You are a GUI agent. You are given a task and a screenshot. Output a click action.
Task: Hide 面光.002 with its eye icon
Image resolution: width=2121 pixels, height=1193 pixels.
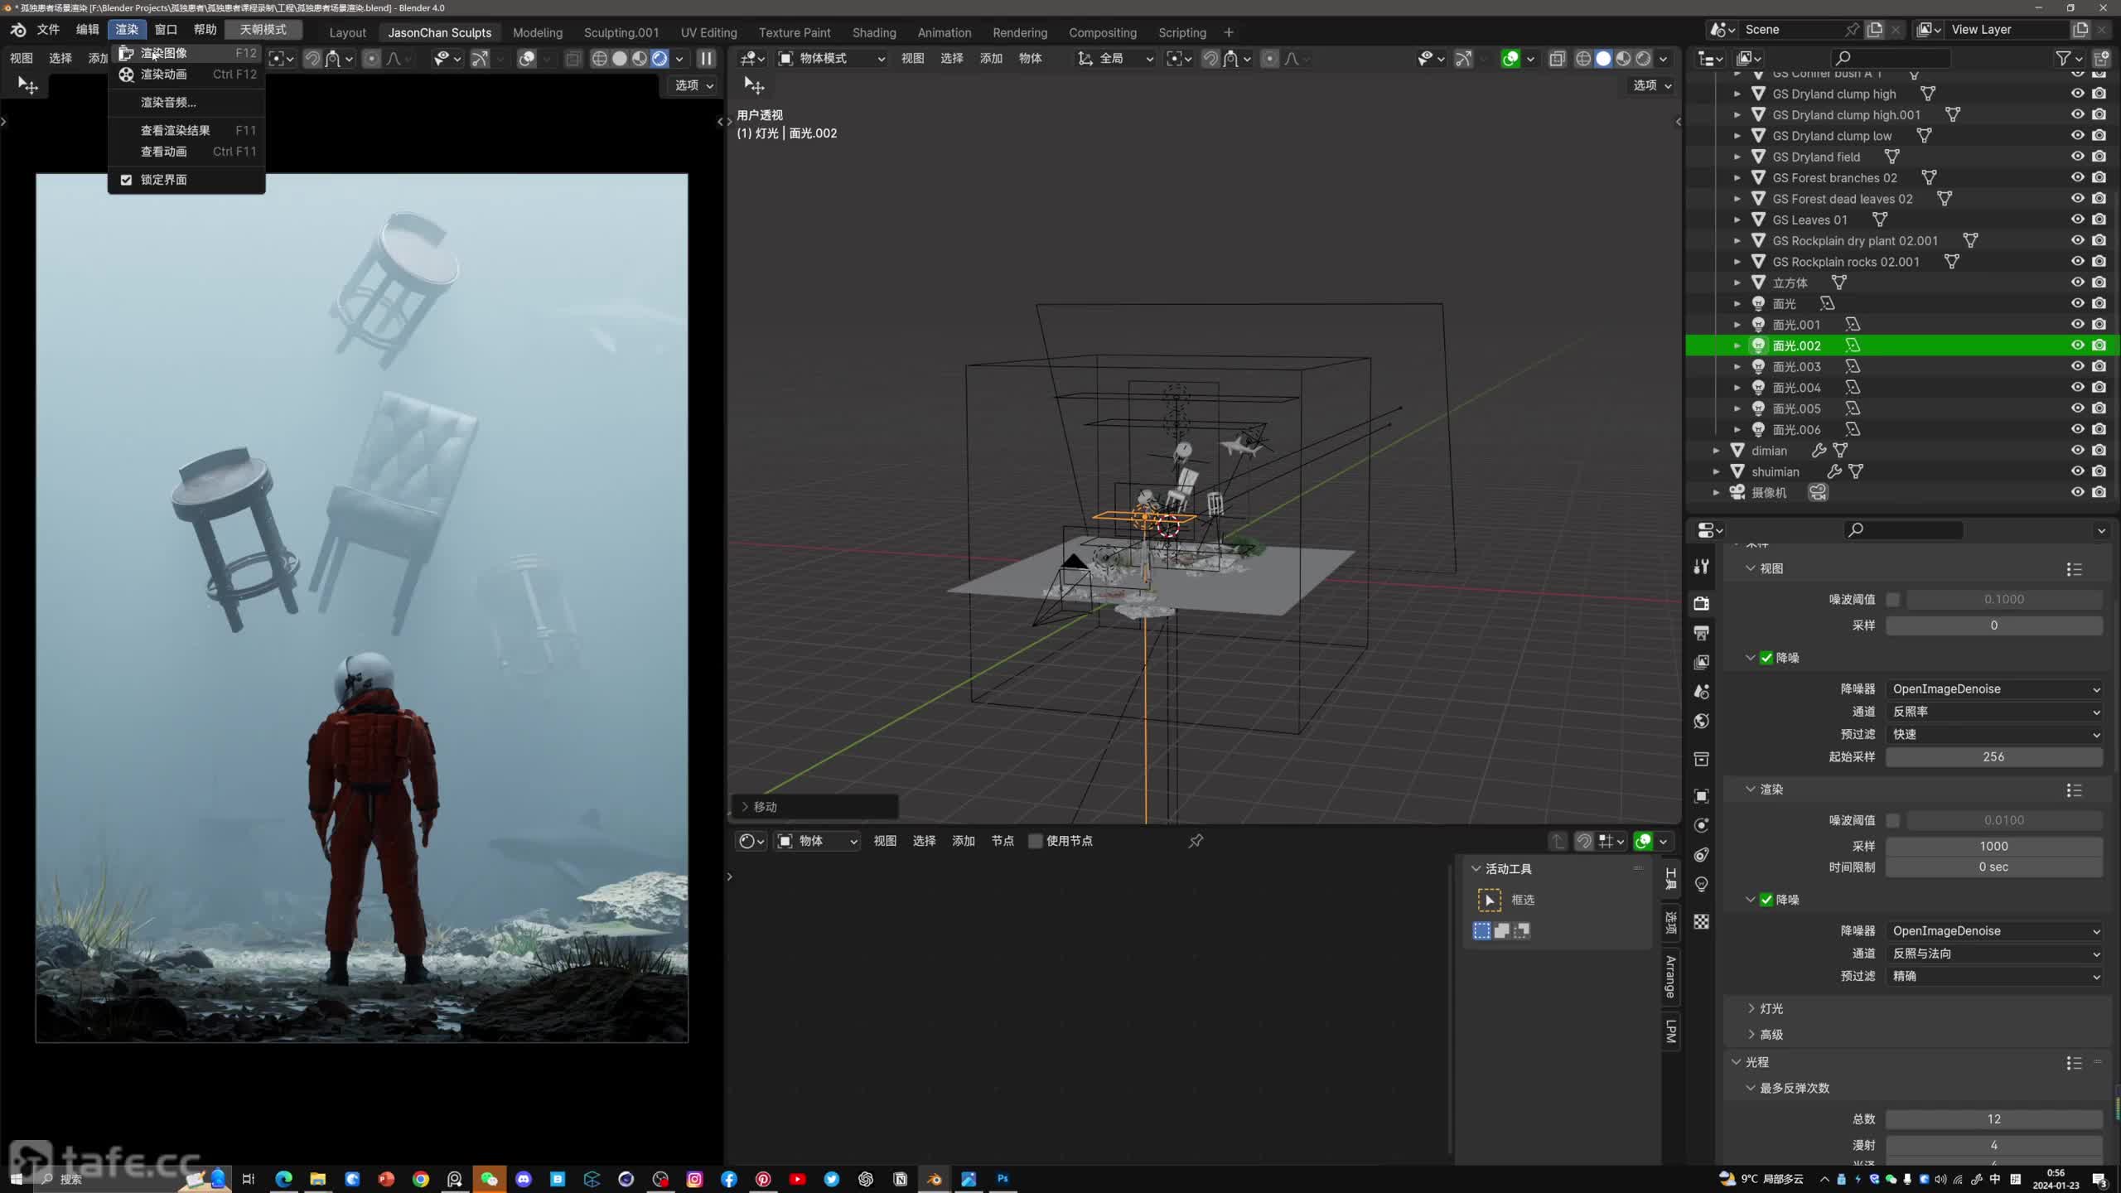click(2077, 345)
